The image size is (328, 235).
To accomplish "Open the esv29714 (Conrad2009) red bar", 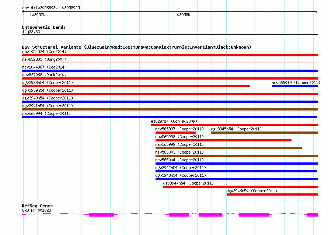I will (234, 125).
